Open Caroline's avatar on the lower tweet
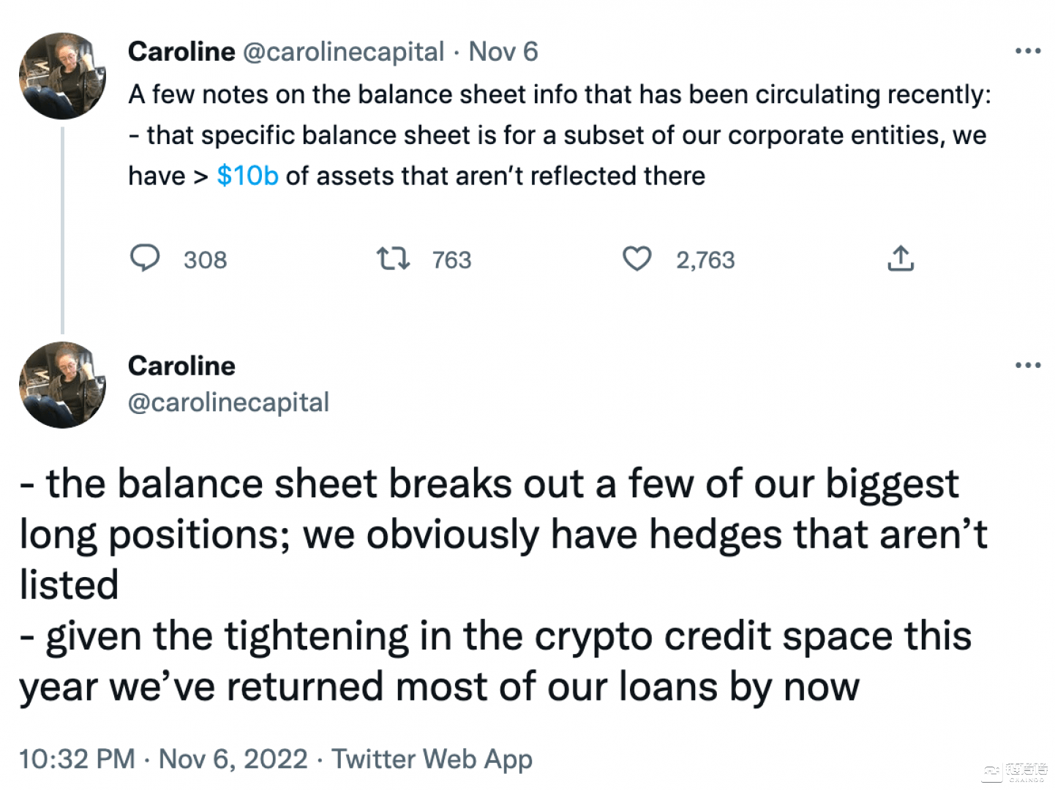 click(x=62, y=385)
